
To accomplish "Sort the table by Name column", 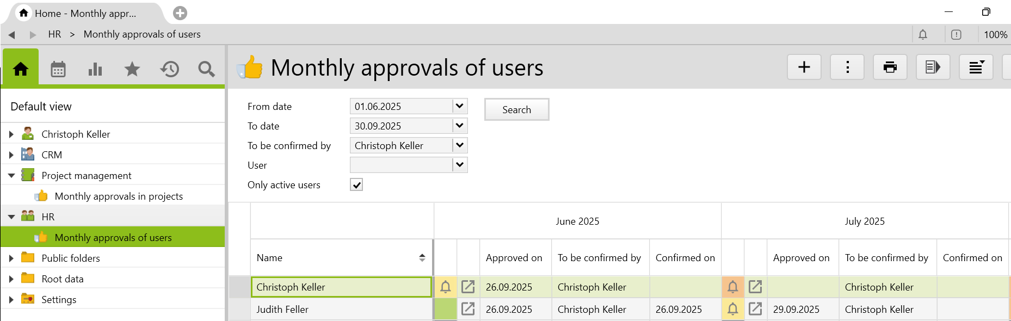I will pos(422,258).
